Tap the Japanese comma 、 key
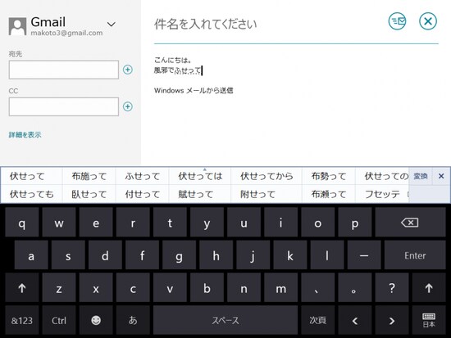Image resolution: width=451 pixels, height=338 pixels. coord(318,288)
